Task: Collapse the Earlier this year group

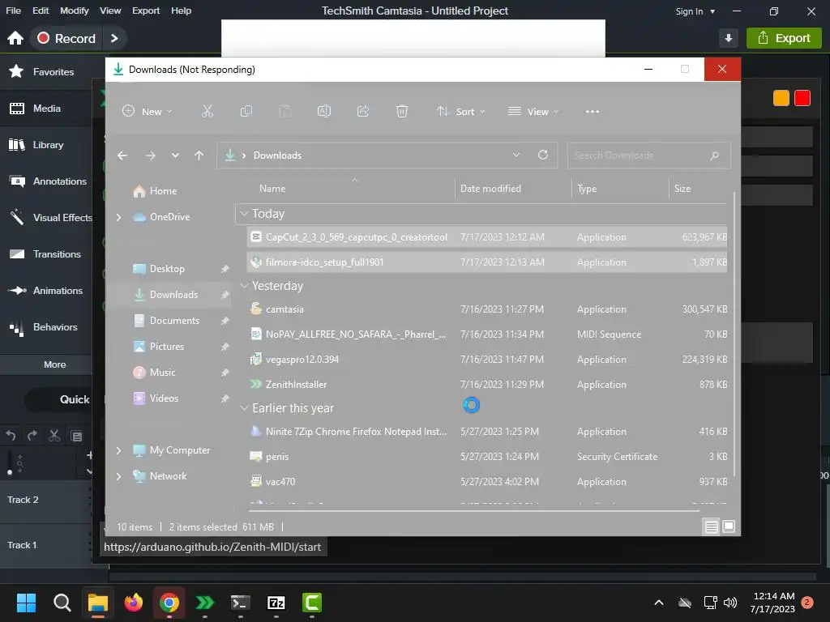Action: [x=244, y=408]
